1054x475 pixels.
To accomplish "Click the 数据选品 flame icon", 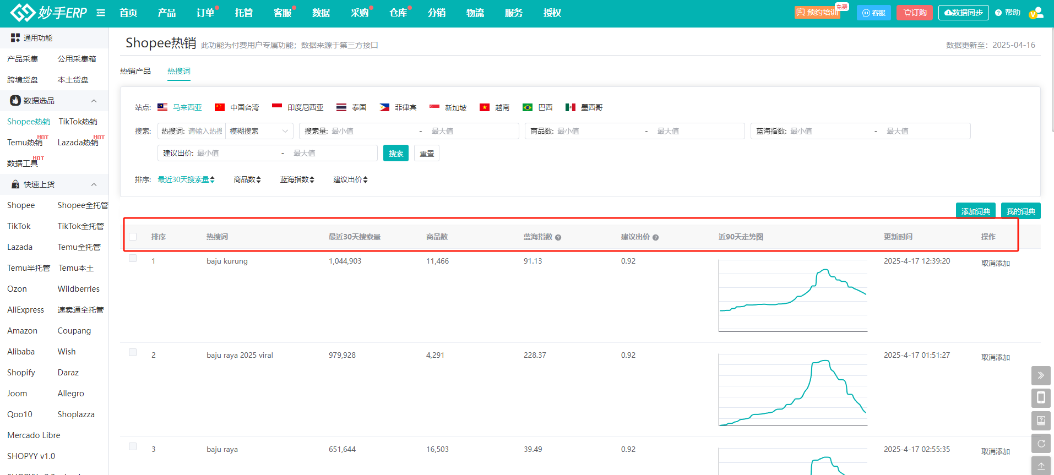I will click(15, 101).
